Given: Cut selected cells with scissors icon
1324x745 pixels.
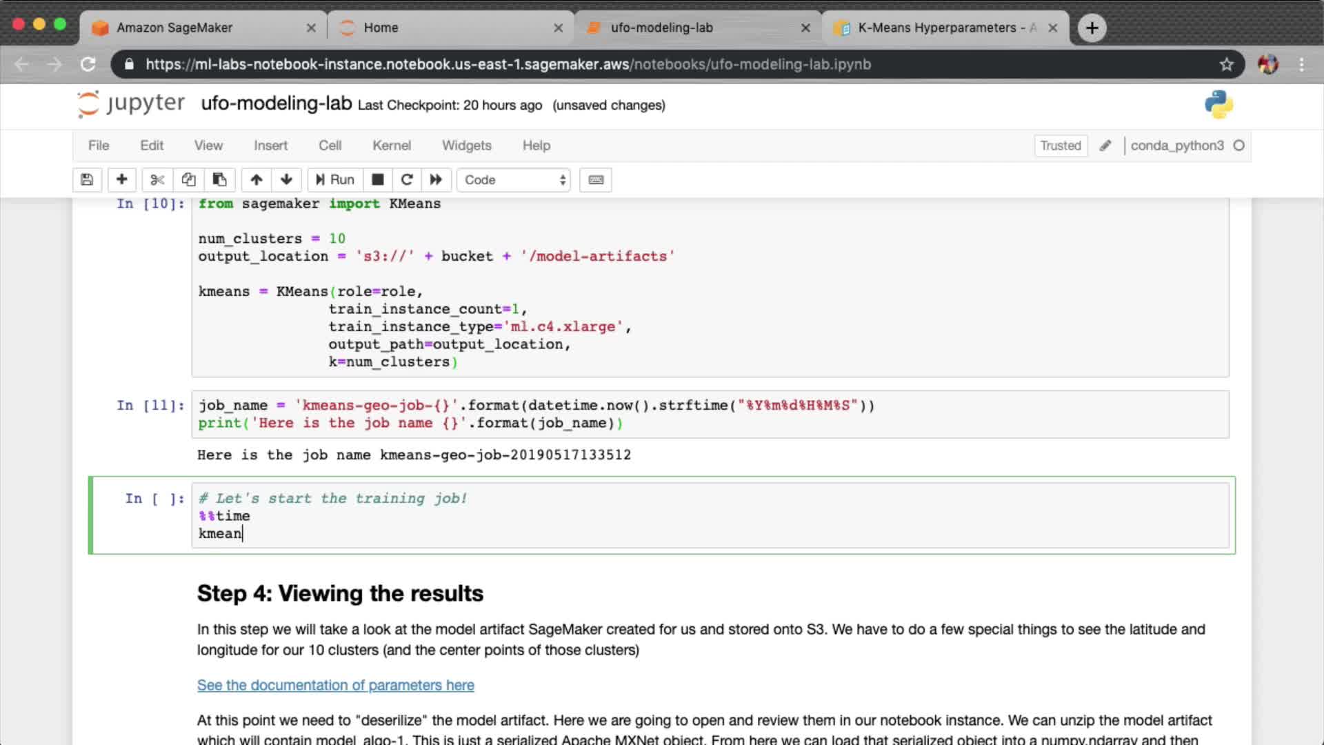Looking at the screenshot, I should pos(157,180).
